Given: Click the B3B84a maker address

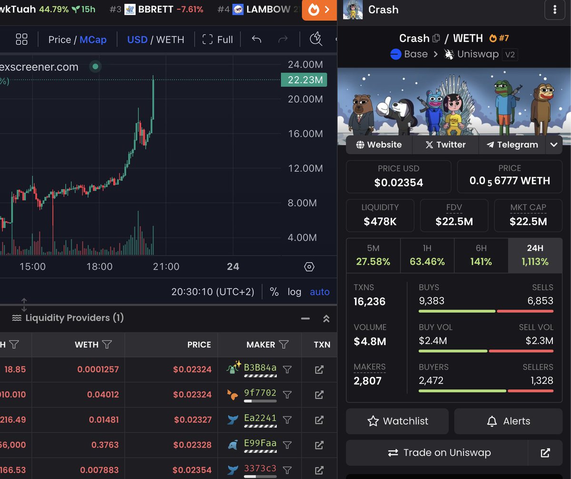Looking at the screenshot, I should [x=260, y=368].
